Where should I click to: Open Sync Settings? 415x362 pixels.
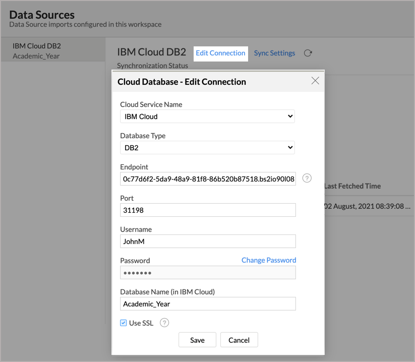[274, 53]
